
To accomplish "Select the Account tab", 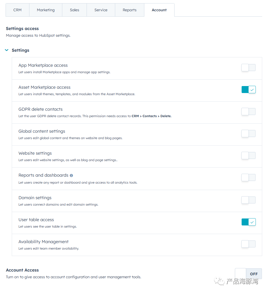I will pos(159,10).
